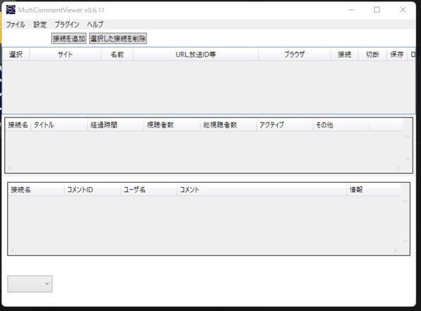Screen dimensions: 421x311
Task: Open the empty dropdown at bottom left
Action: 29,284
